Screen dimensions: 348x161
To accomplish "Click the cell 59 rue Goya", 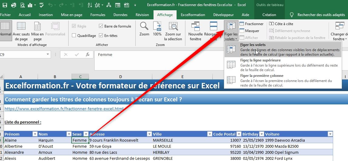I will pyautogui.click(x=120, y=146).
